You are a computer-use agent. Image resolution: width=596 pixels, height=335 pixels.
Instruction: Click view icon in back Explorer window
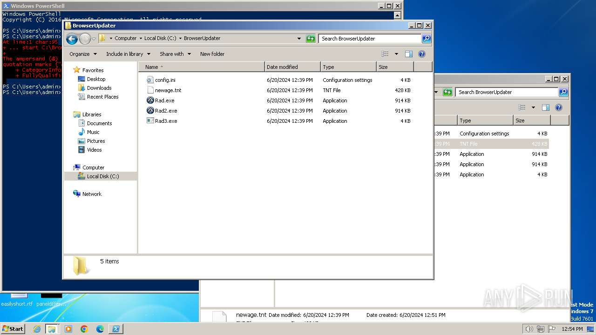(x=522, y=107)
